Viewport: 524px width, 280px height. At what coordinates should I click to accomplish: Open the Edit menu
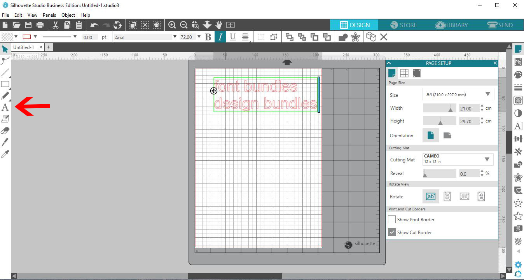click(x=18, y=15)
